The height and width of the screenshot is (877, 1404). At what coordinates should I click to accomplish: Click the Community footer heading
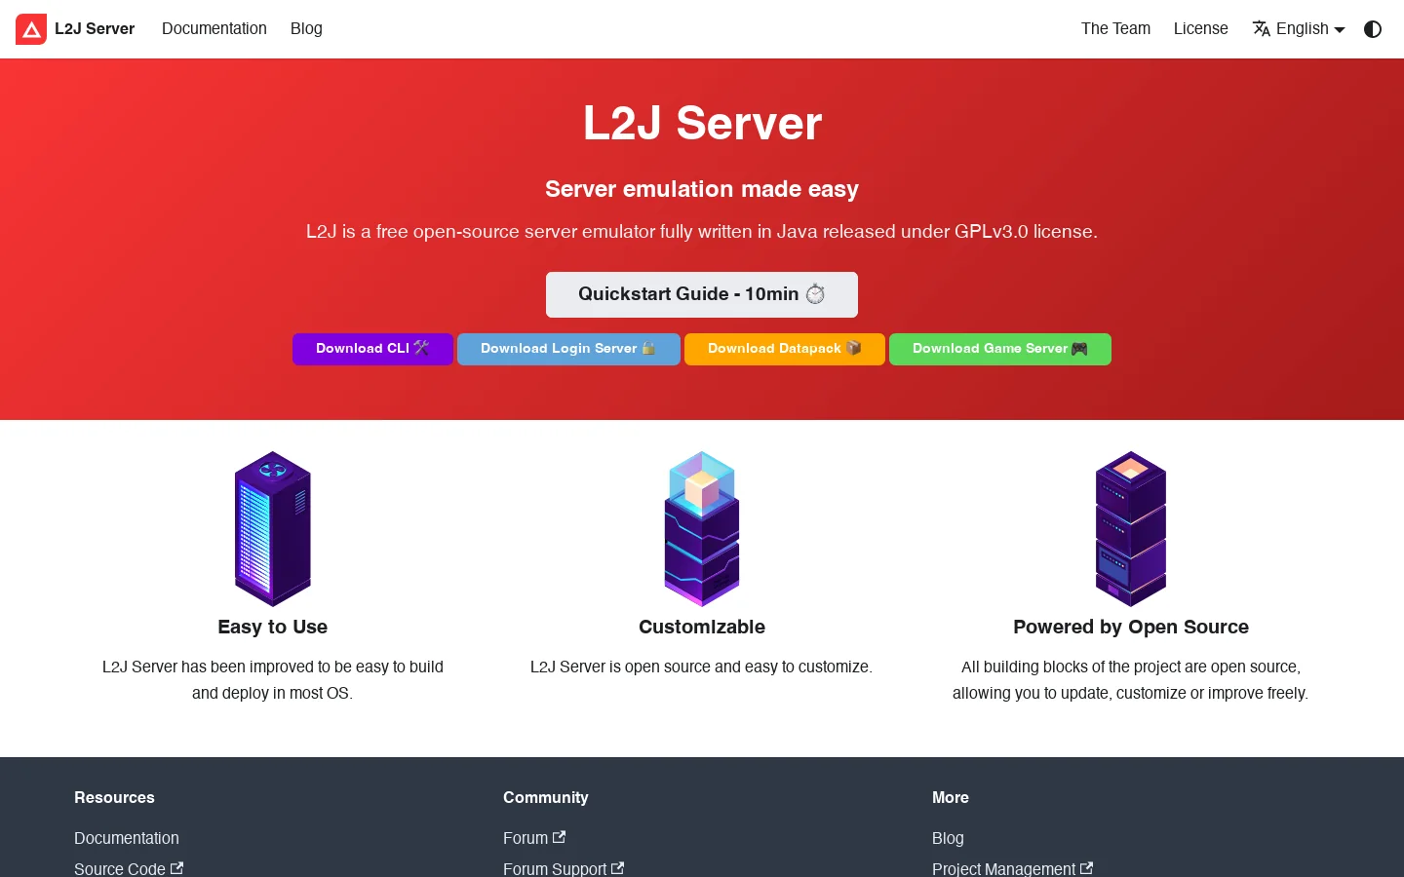click(546, 797)
